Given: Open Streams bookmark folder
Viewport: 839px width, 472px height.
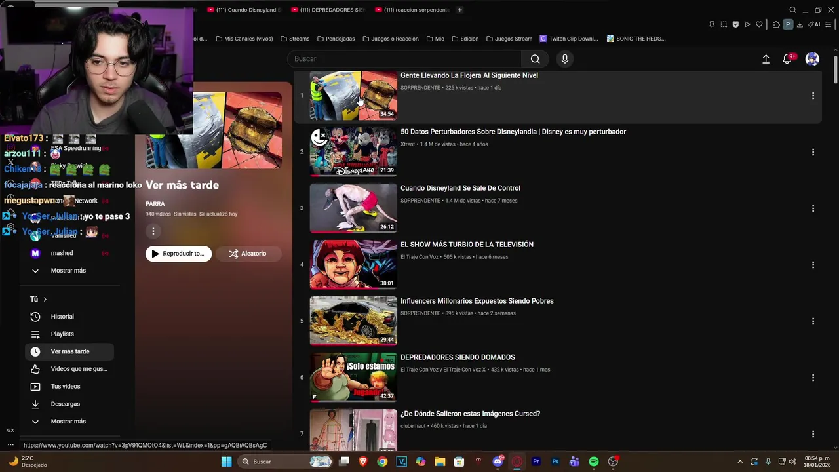Looking at the screenshot, I should pyautogui.click(x=294, y=39).
